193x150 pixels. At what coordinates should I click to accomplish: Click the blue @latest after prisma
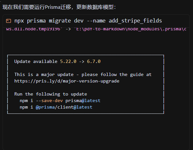(x=91, y=101)
